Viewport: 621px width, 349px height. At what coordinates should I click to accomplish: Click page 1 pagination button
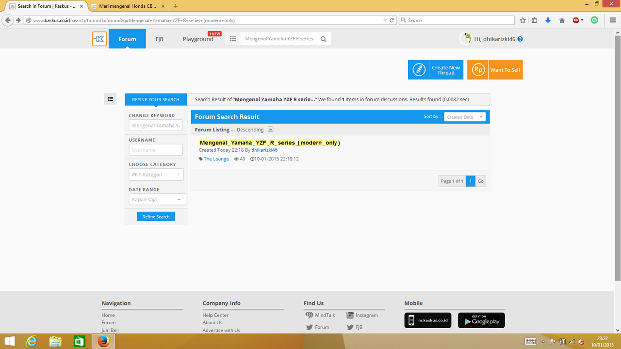[x=470, y=181]
